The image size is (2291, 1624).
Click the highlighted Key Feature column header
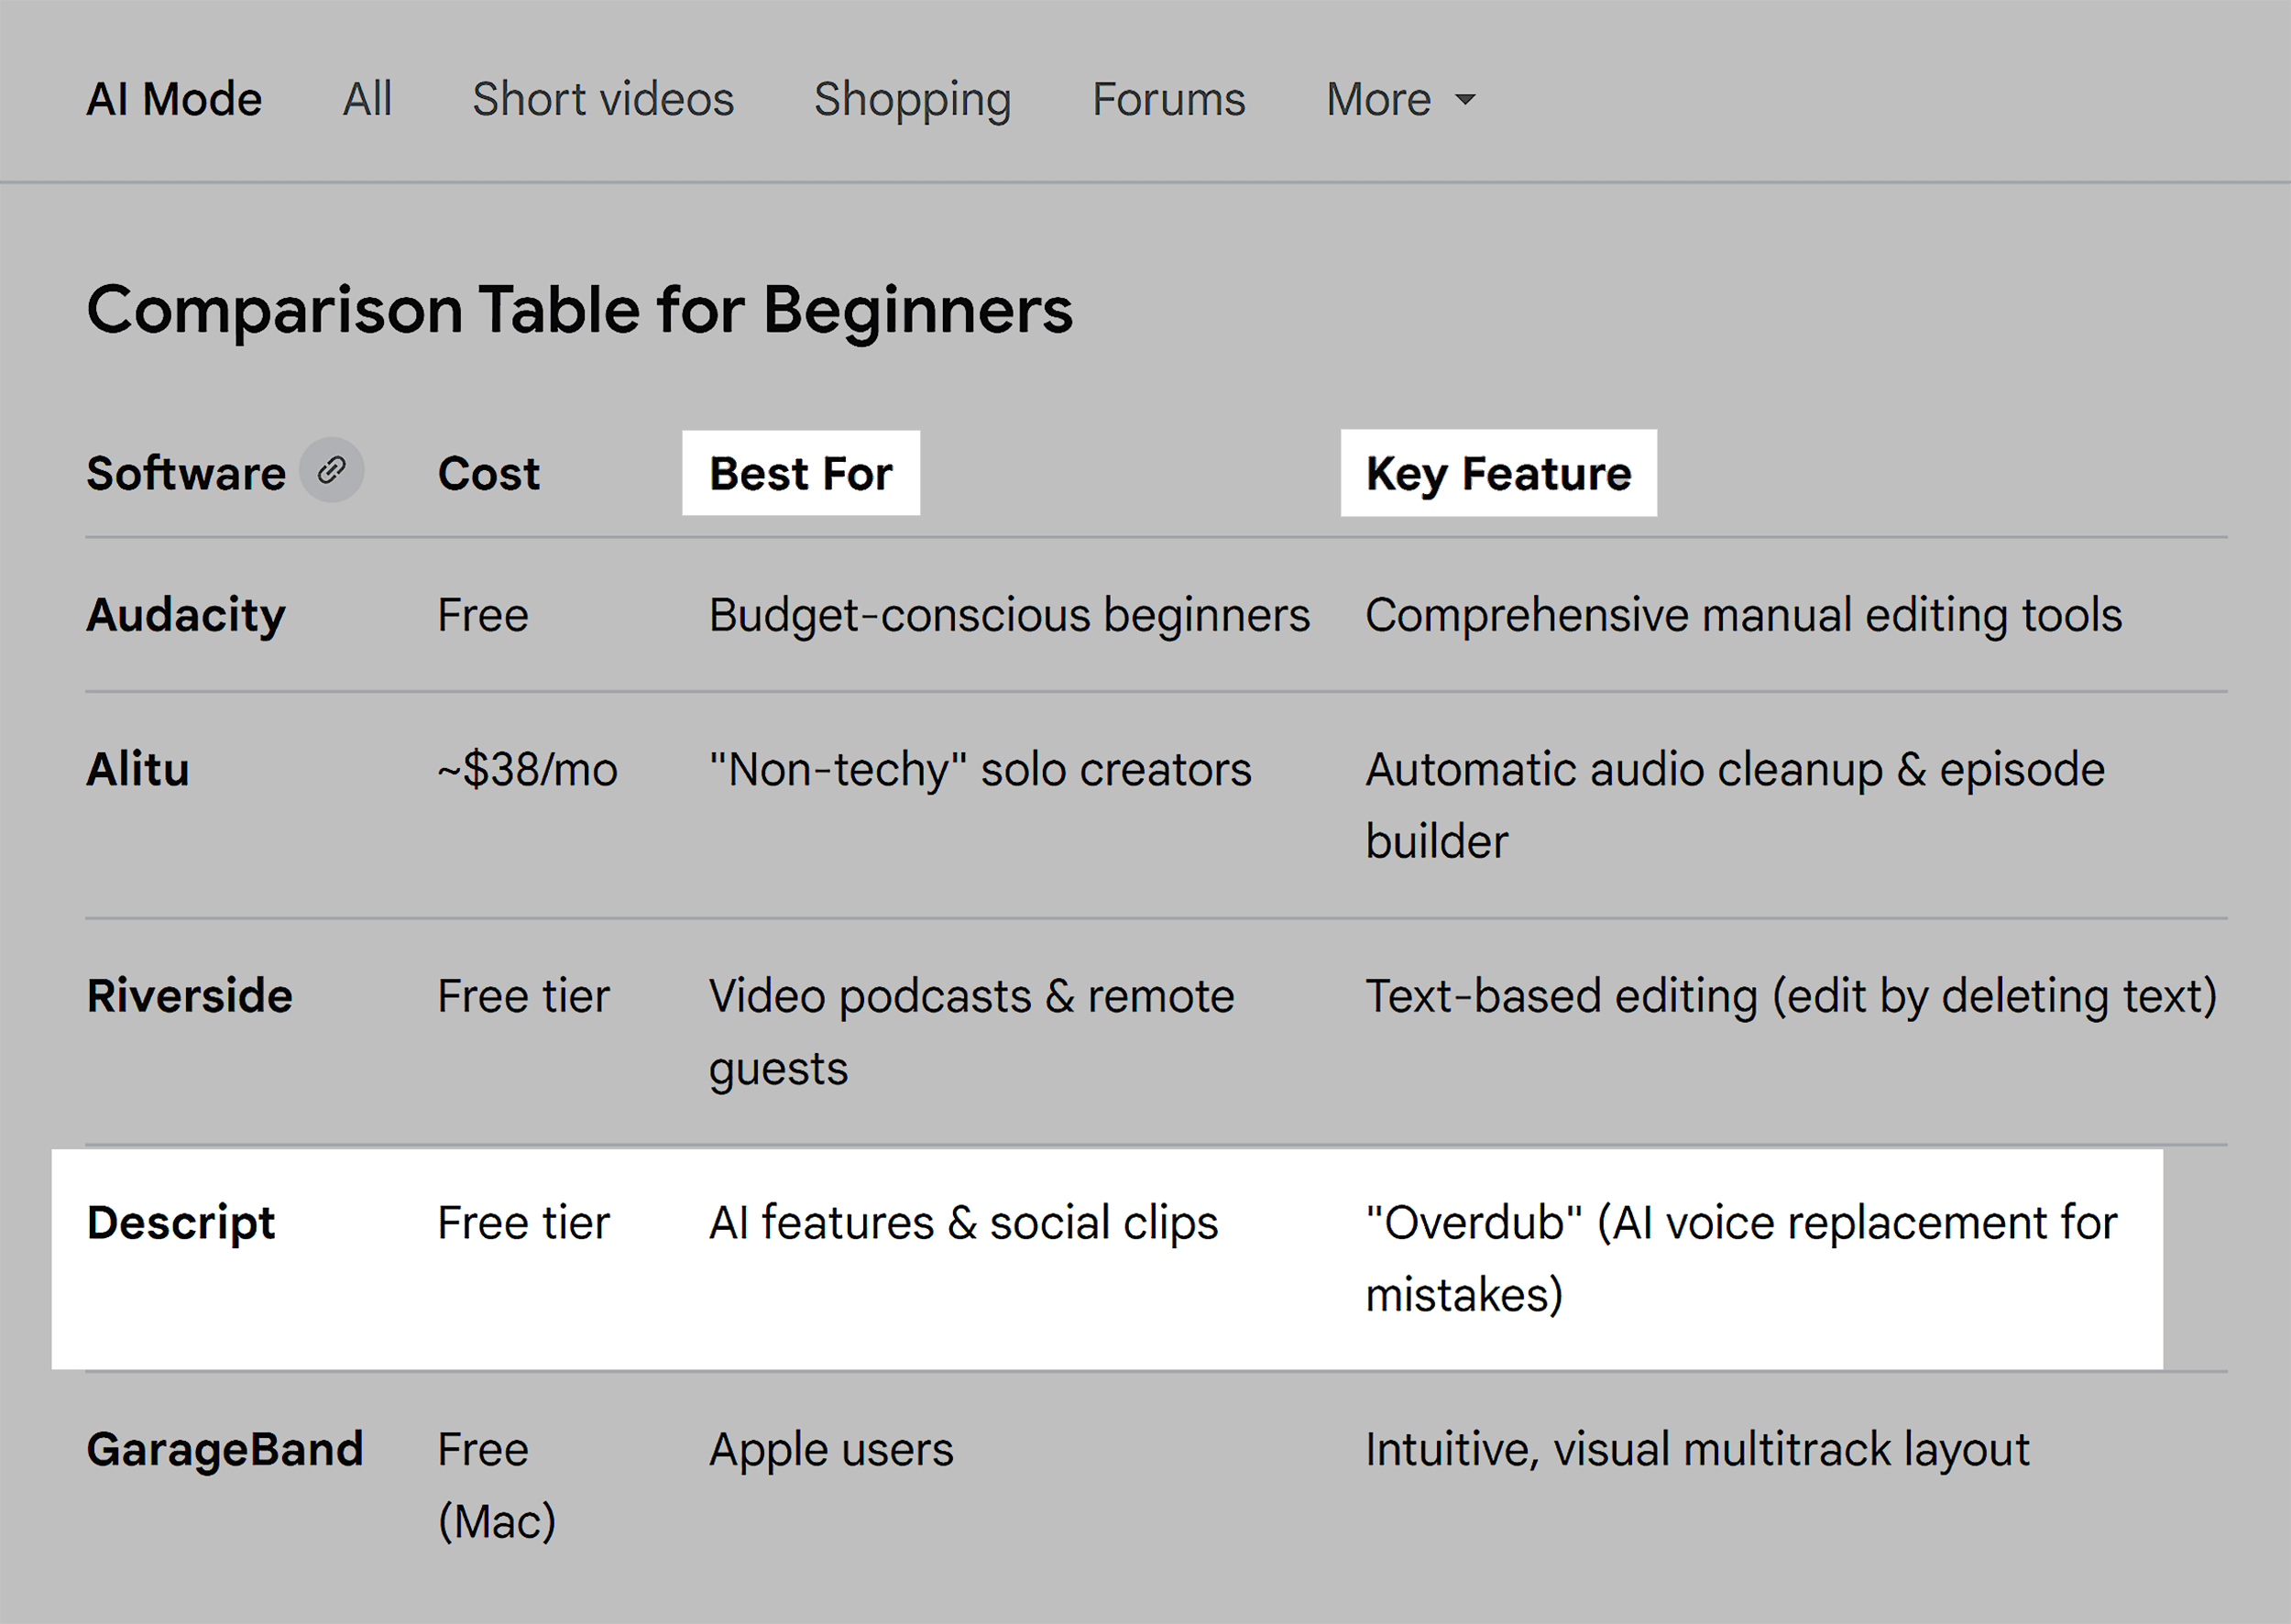[x=1498, y=473]
